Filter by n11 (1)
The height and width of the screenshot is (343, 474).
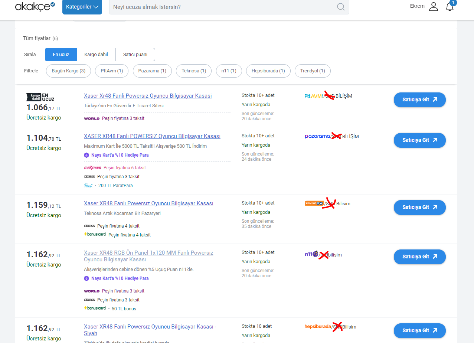point(229,71)
